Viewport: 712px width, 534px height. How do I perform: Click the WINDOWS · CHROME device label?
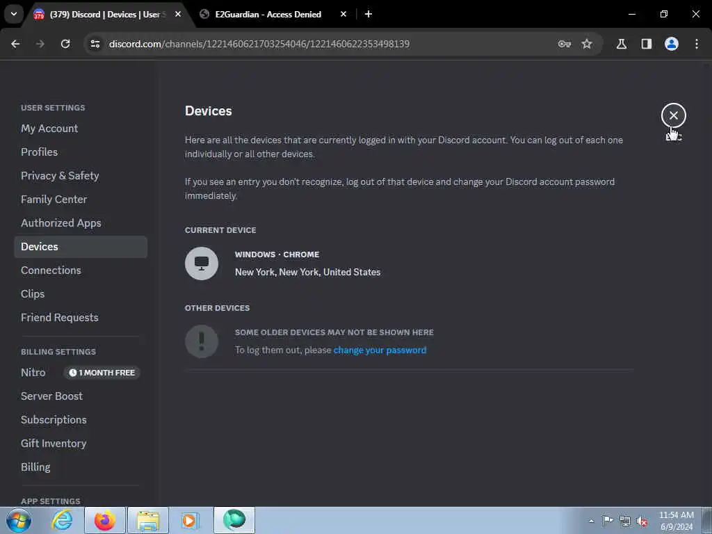click(x=277, y=254)
